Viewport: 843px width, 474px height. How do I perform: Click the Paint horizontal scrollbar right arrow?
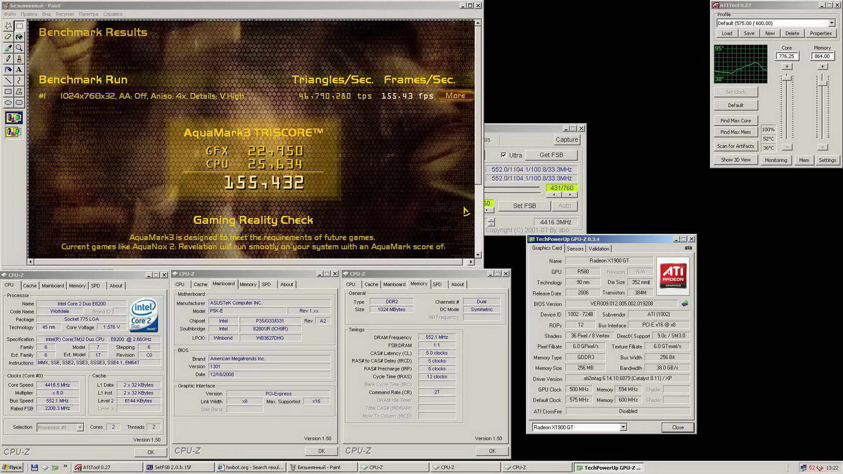click(x=471, y=262)
